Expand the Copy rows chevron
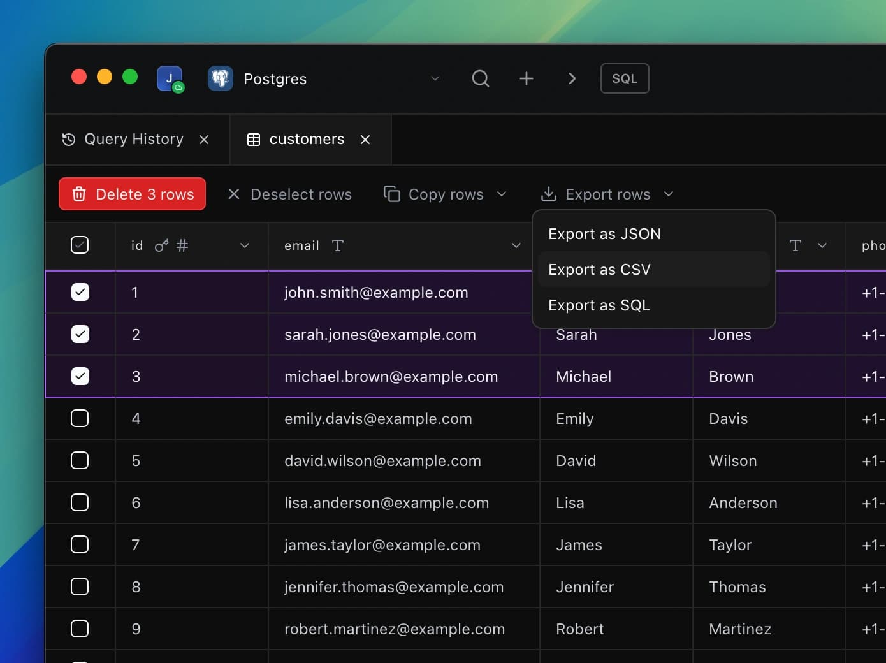This screenshot has height=663, width=886. click(502, 194)
